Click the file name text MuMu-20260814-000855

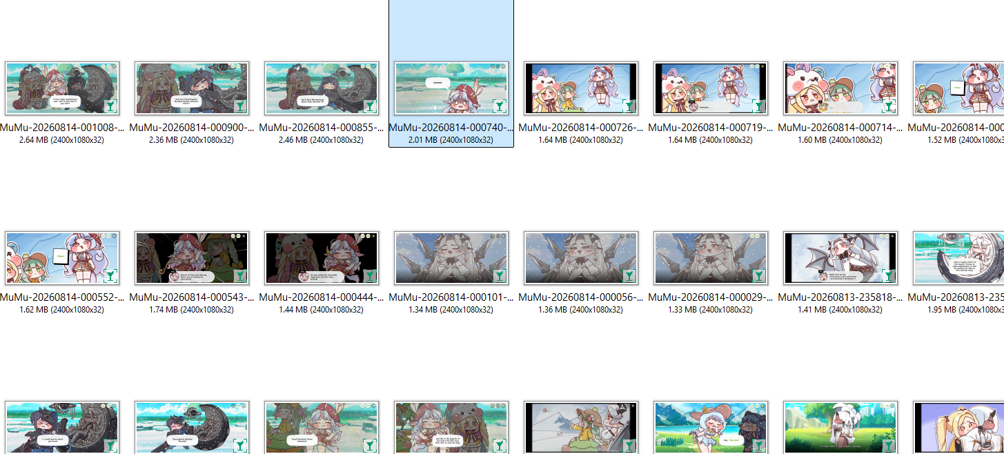click(322, 128)
